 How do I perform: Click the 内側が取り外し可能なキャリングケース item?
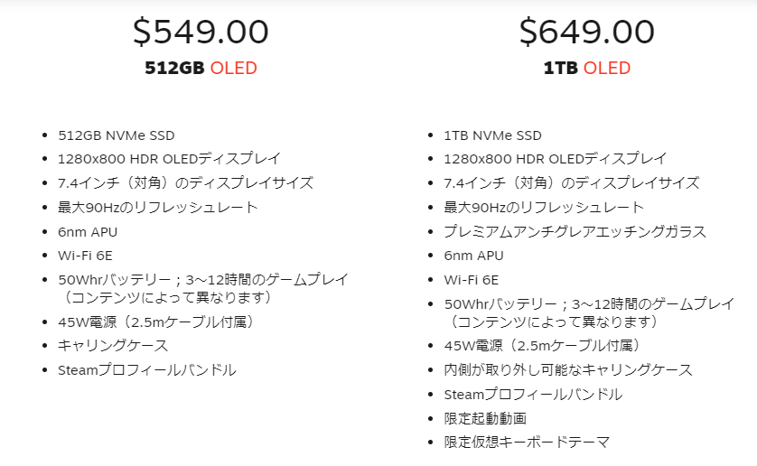pos(568,370)
